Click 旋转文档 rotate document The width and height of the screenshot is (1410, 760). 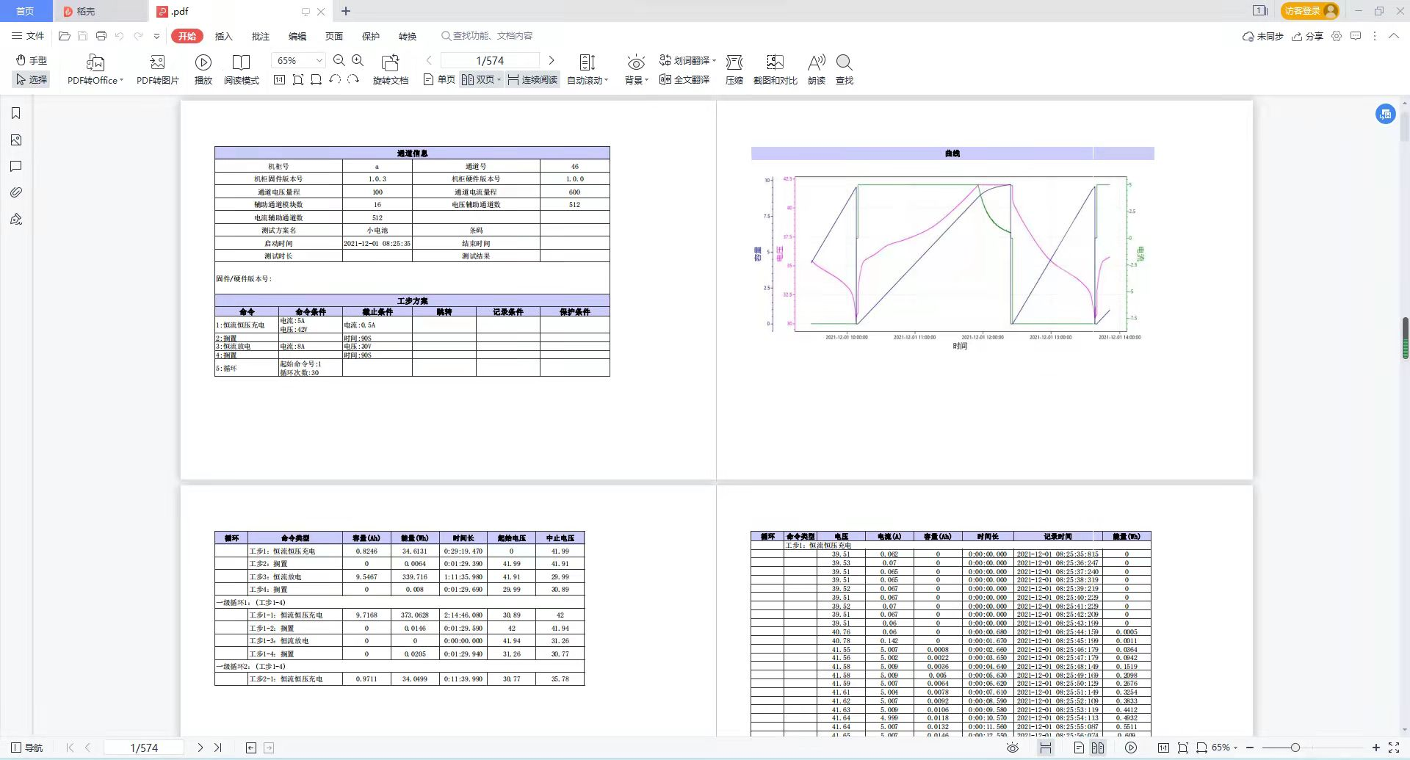coord(391,70)
